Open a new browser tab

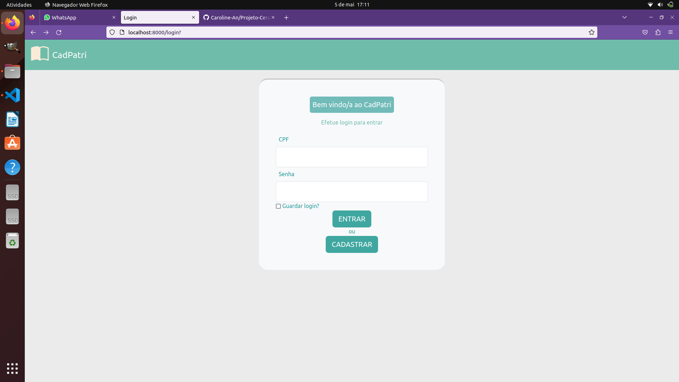(x=286, y=17)
